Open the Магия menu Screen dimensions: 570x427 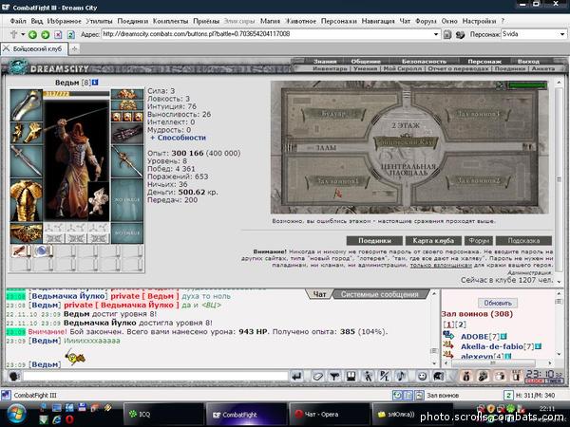270,21
